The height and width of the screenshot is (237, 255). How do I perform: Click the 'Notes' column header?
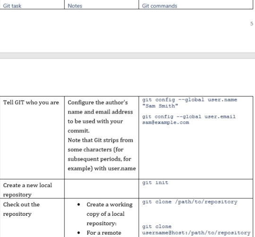point(75,6)
